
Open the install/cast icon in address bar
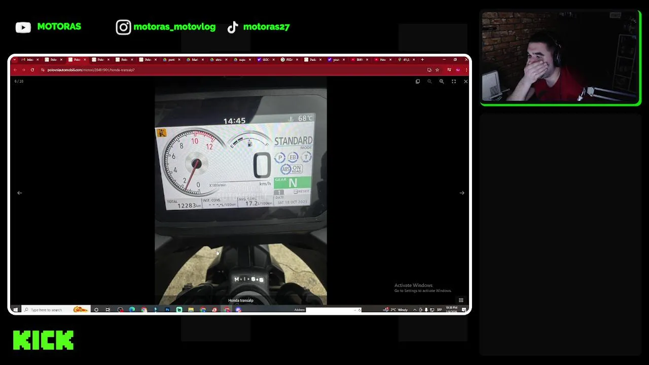click(x=429, y=70)
